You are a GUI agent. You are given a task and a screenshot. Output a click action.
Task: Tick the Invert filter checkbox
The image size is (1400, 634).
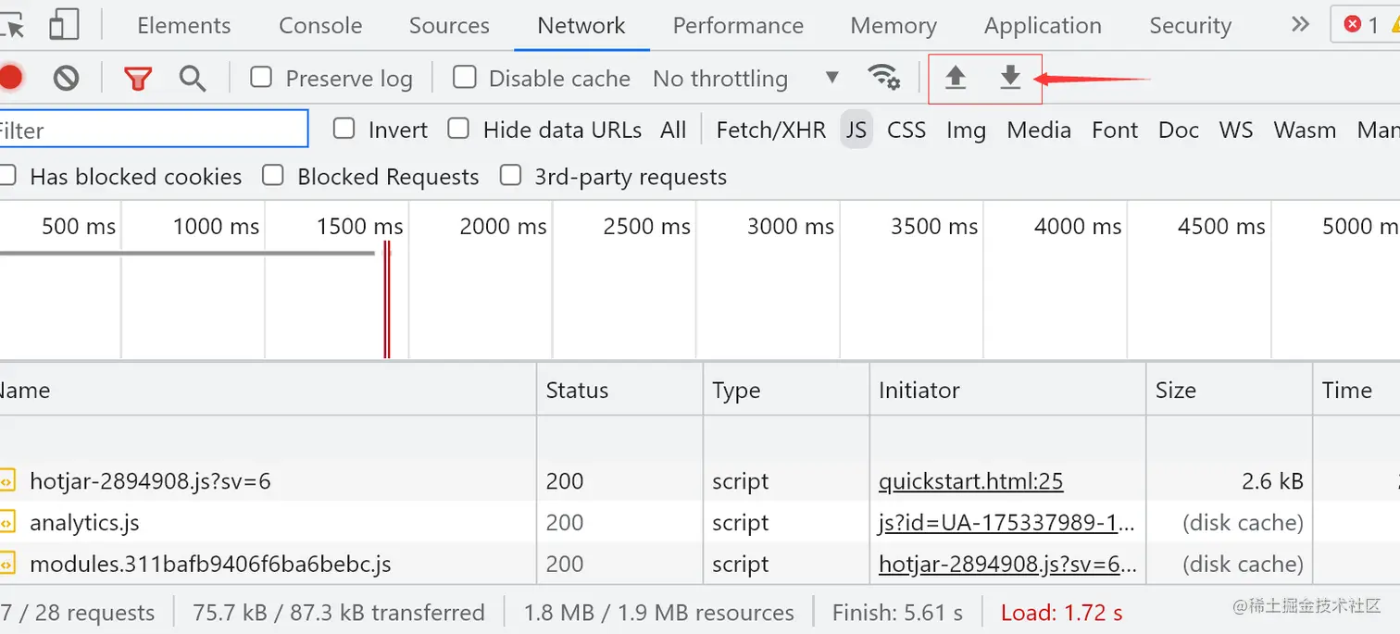click(x=344, y=130)
